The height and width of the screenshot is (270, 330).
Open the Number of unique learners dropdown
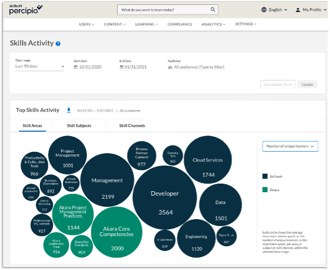tap(290, 146)
